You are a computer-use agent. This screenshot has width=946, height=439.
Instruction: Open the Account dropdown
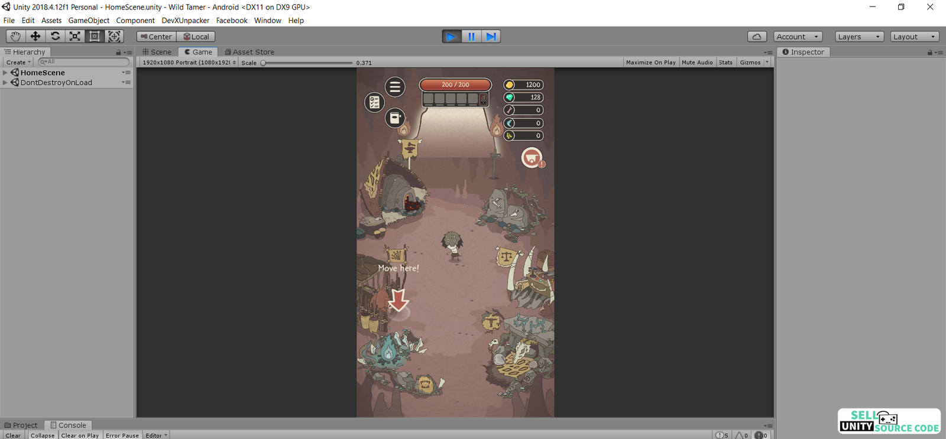[x=798, y=37]
